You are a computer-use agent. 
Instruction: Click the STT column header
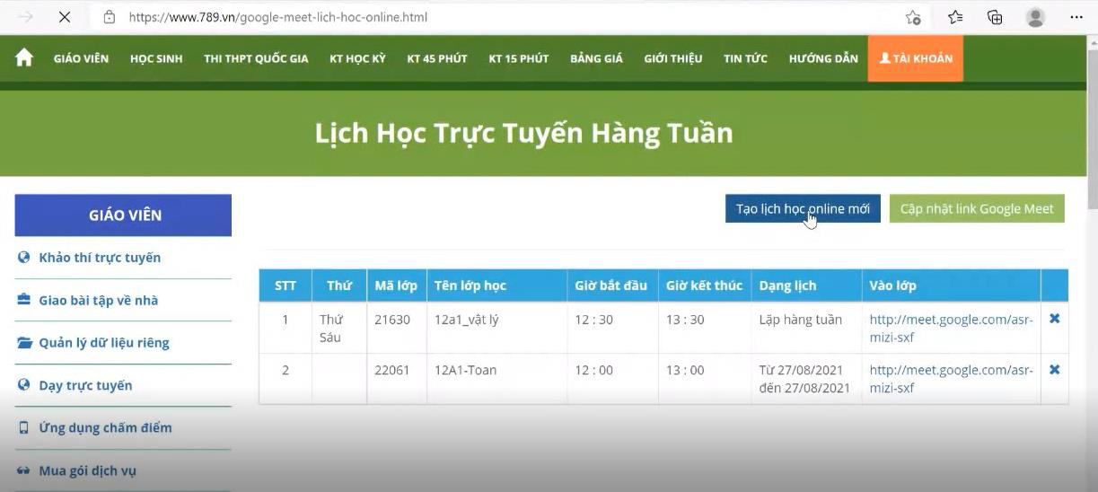coord(285,286)
